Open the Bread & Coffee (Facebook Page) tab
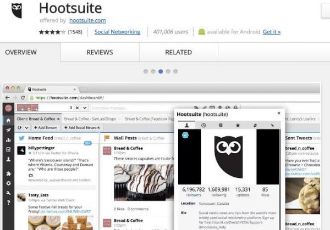 (x=150, y=119)
